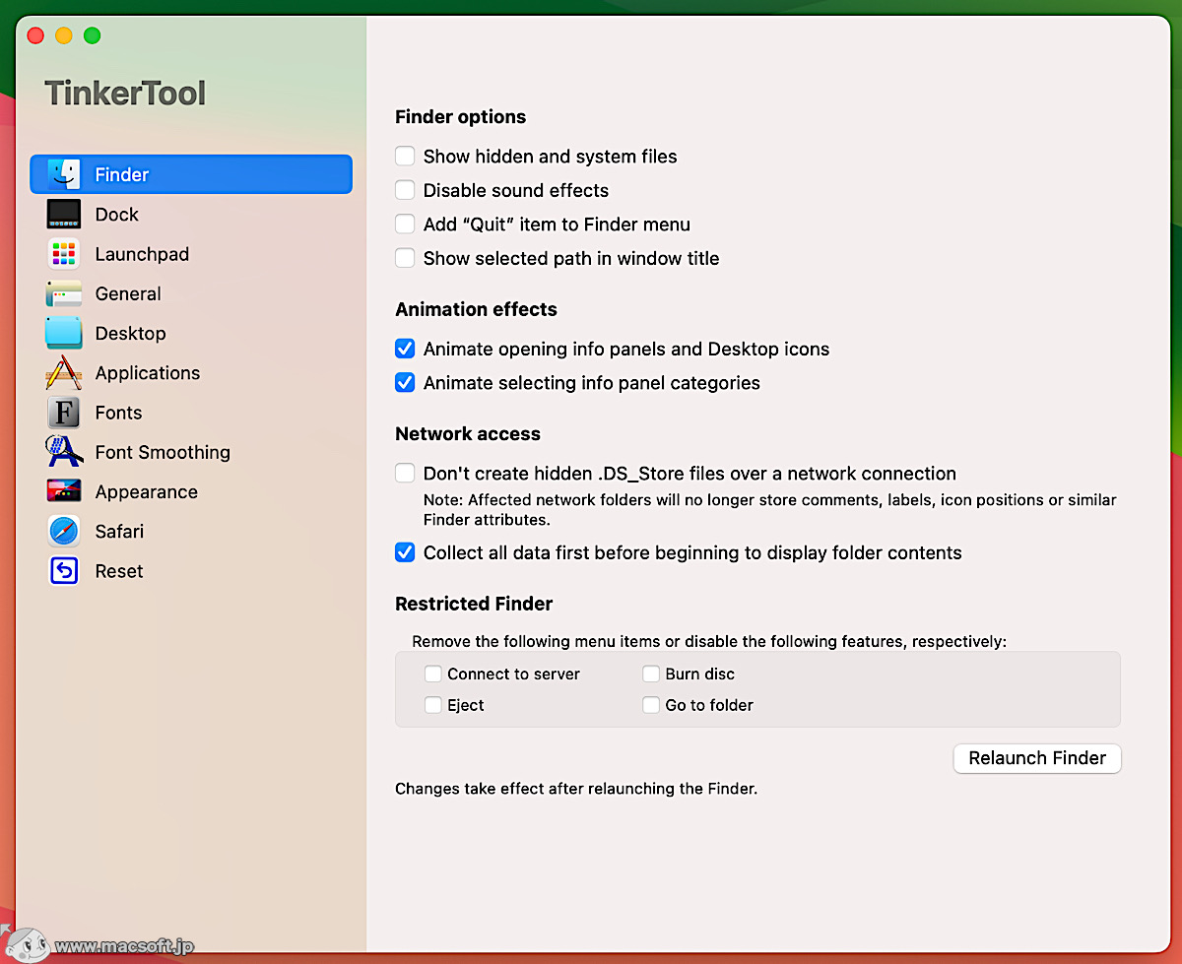The image size is (1182, 964).
Task: Uncheck 'Animate opening info panels and Desktop icons'
Action: (x=405, y=348)
